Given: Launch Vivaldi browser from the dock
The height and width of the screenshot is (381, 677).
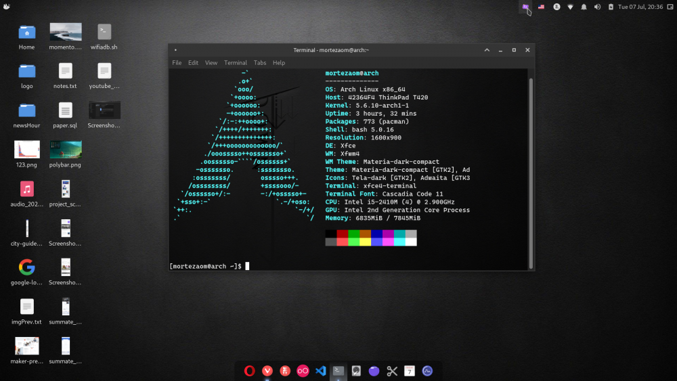Looking at the screenshot, I should [267, 371].
